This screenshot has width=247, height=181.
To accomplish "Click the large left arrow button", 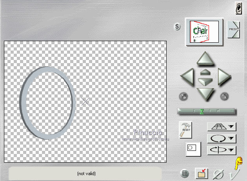I will [187, 77].
